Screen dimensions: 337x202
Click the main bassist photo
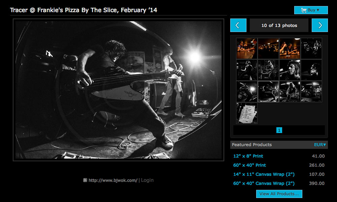pos(118,90)
